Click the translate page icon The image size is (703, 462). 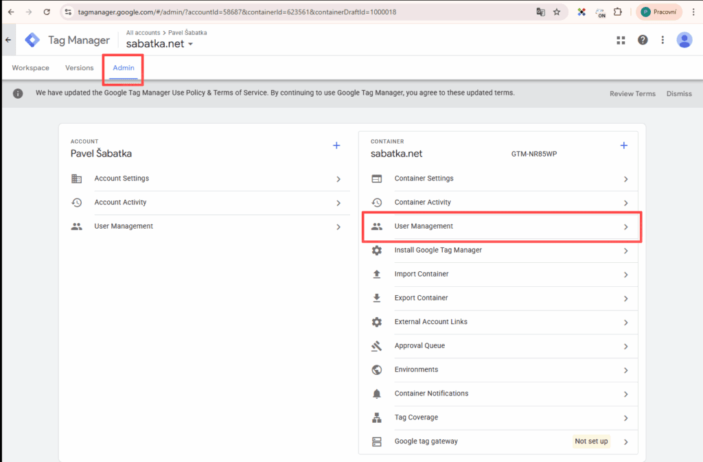click(541, 12)
